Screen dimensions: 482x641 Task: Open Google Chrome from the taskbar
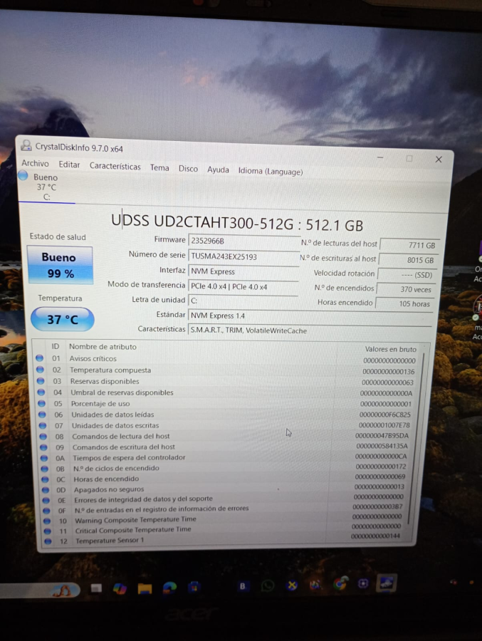[340, 583]
